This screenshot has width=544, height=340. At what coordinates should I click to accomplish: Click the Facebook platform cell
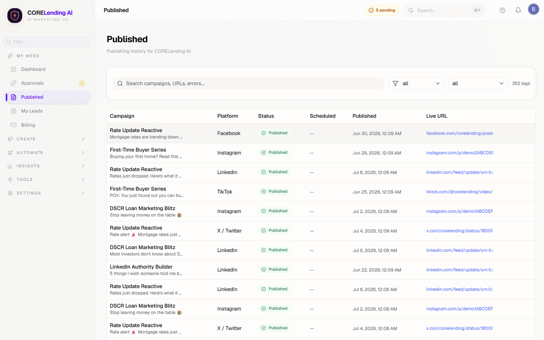click(x=229, y=133)
